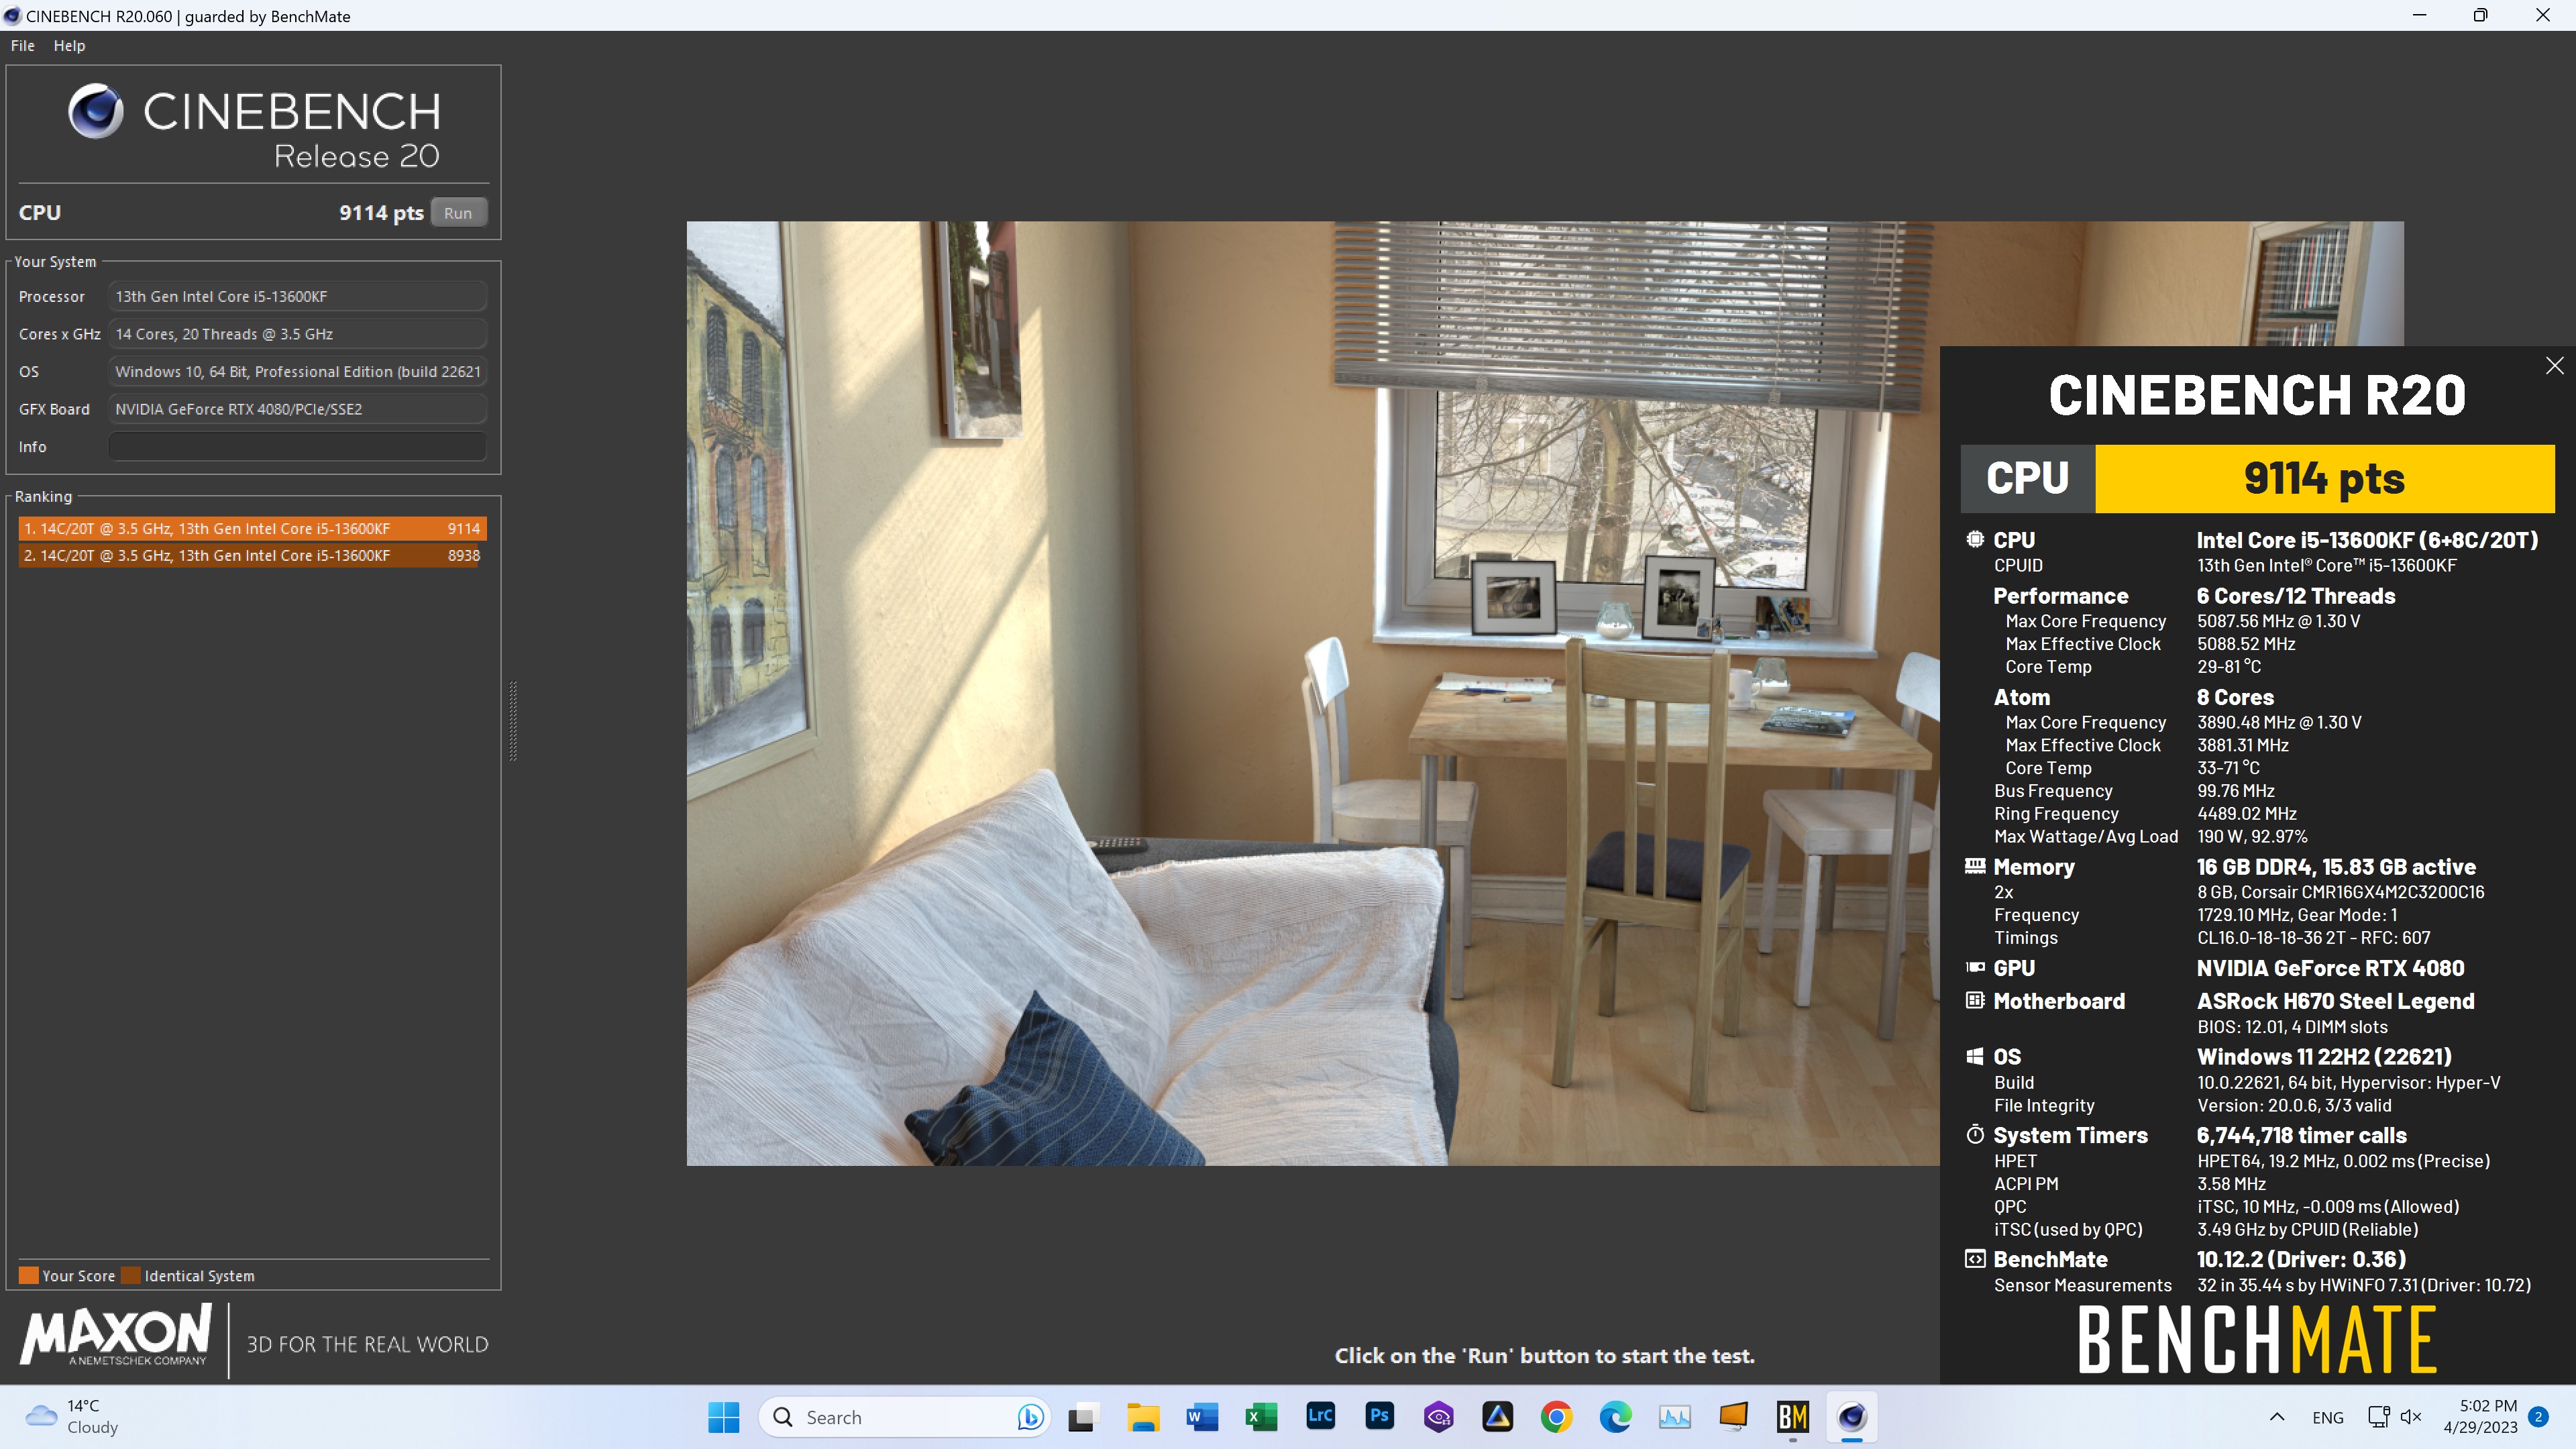
Task: Click the Cinebench logo sphere icon
Action: point(96,111)
